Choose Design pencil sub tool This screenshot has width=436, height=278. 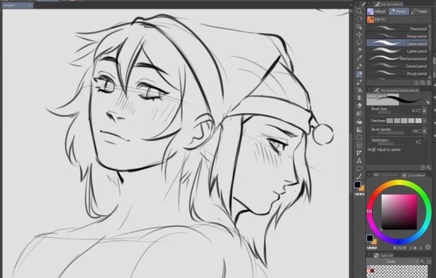click(397, 36)
